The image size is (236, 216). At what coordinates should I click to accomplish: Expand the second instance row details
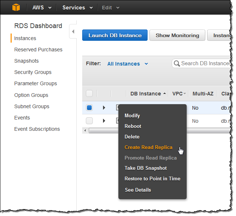[x=104, y=121]
